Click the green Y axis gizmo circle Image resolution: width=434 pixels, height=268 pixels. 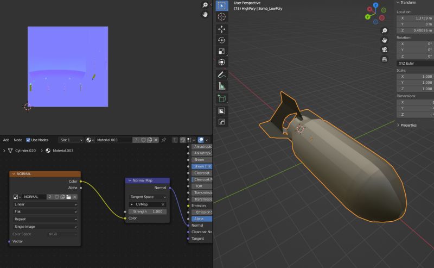(x=368, y=17)
